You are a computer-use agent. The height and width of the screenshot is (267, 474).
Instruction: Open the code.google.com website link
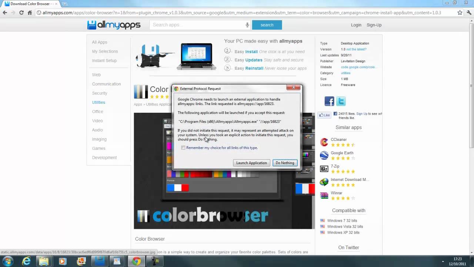coord(359,67)
